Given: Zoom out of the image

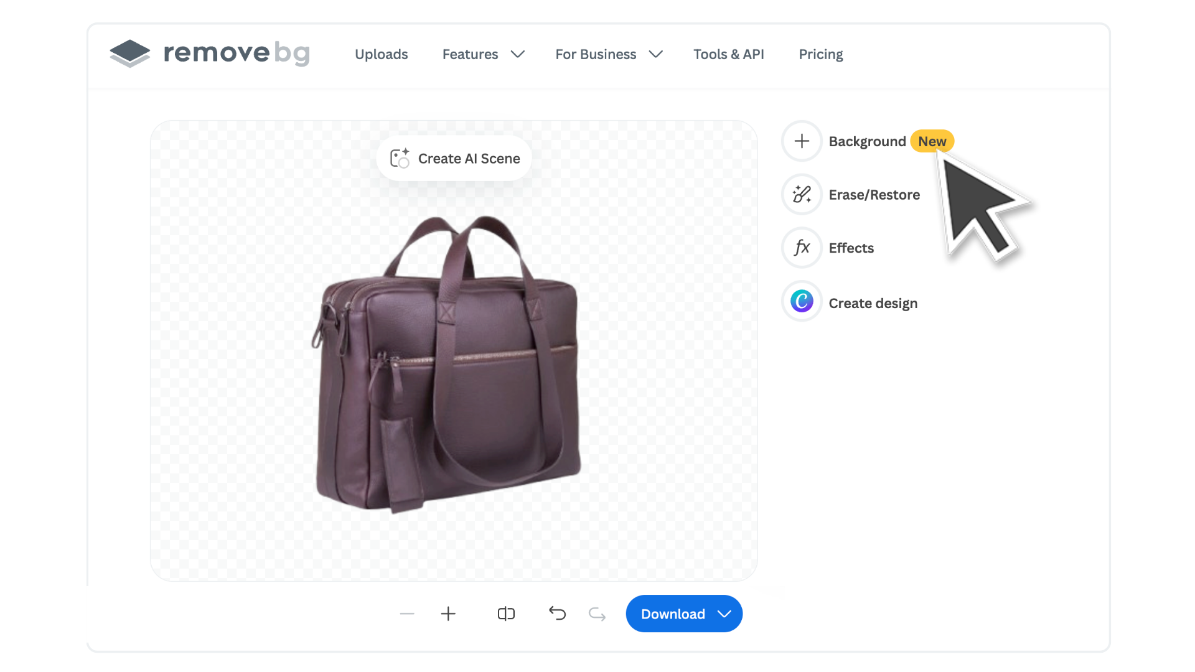Looking at the screenshot, I should pyautogui.click(x=407, y=614).
